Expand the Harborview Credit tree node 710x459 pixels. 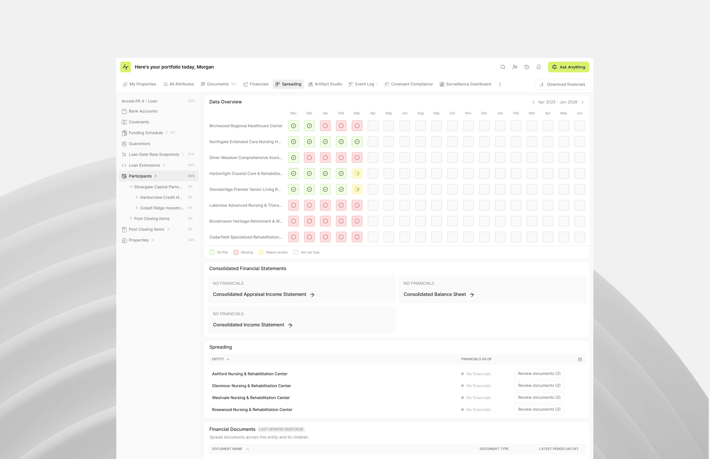coord(136,197)
